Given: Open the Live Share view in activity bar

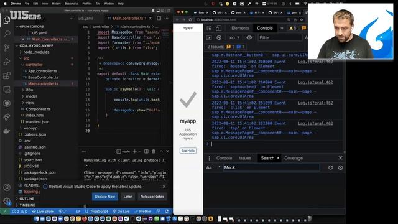Looking at the screenshot, I should click(7, 117).
